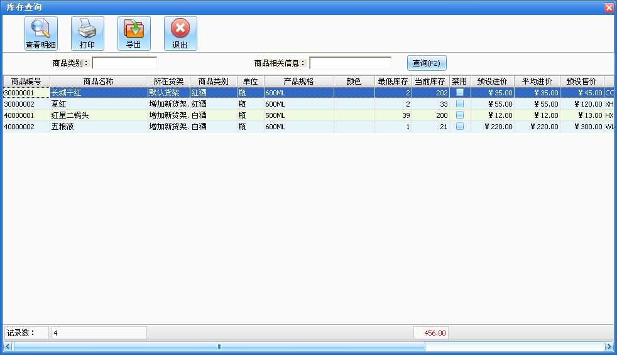Toggle 禁用 checkbox for 夏红

(x=459, y=103)
